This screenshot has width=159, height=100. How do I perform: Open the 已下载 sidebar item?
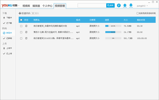click(x=8, y=23)
